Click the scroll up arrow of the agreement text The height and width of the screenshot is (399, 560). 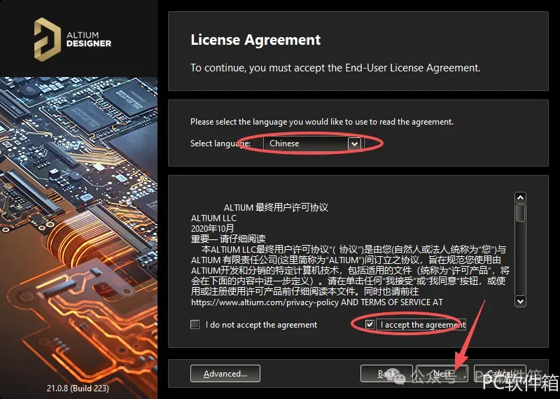[520, 197]
